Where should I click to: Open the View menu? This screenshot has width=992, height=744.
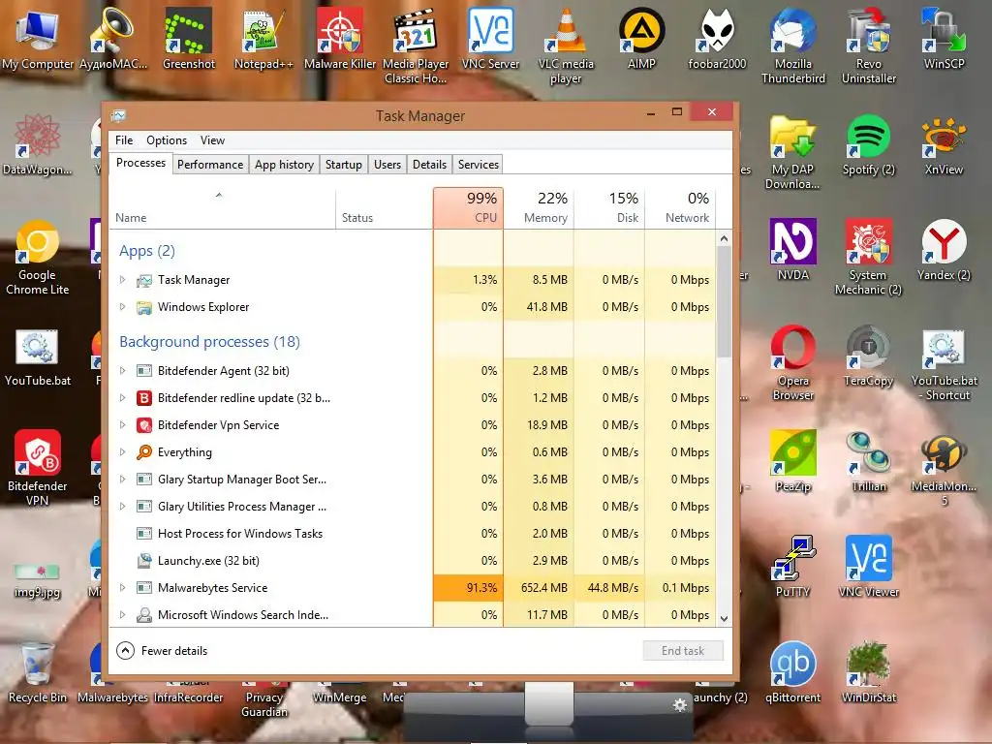coord(212,140)
